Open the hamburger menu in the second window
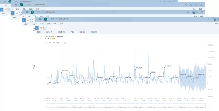This screenshot has height=111, width=219. [x=16, y=5]
